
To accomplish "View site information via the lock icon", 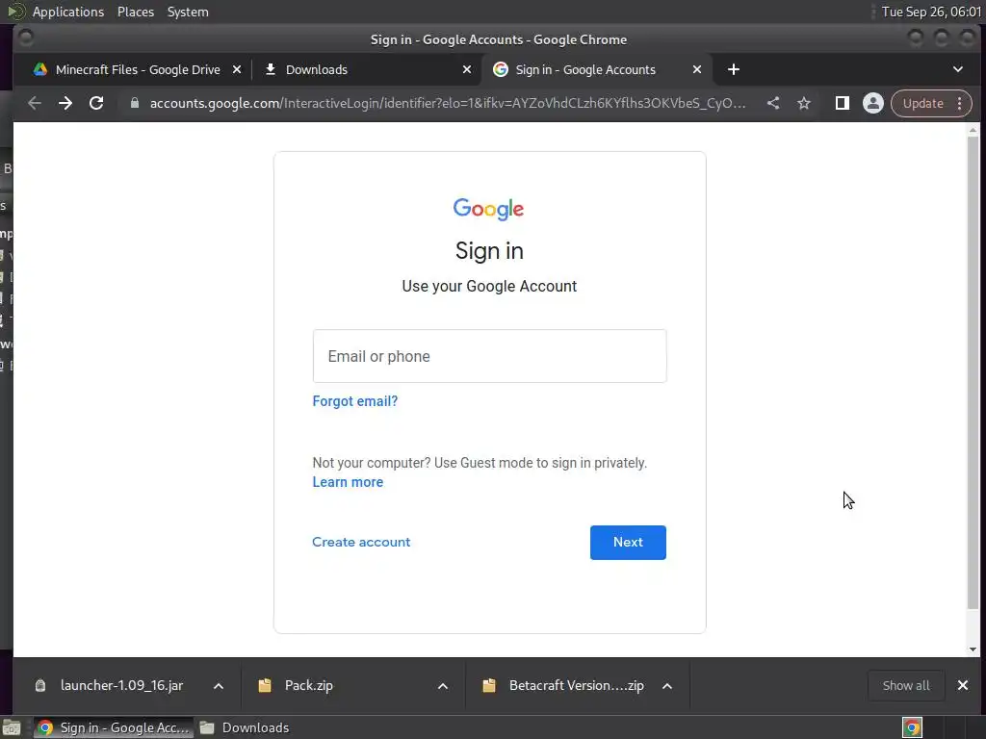I will (134, 103).
